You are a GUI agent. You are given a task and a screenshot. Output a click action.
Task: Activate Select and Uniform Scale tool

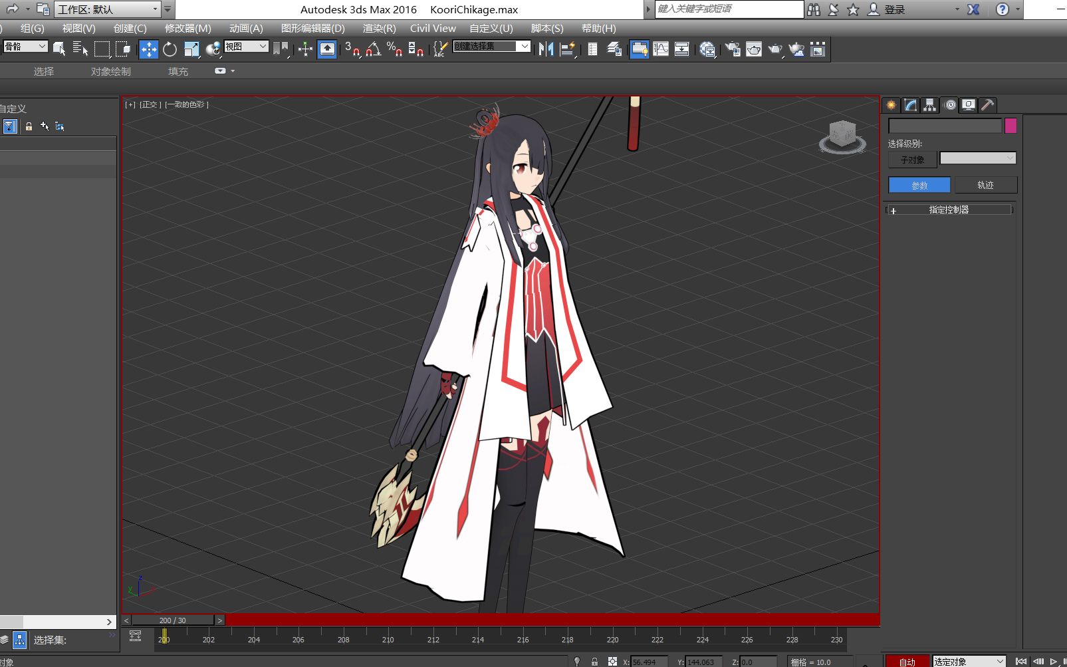coord(191,49)
